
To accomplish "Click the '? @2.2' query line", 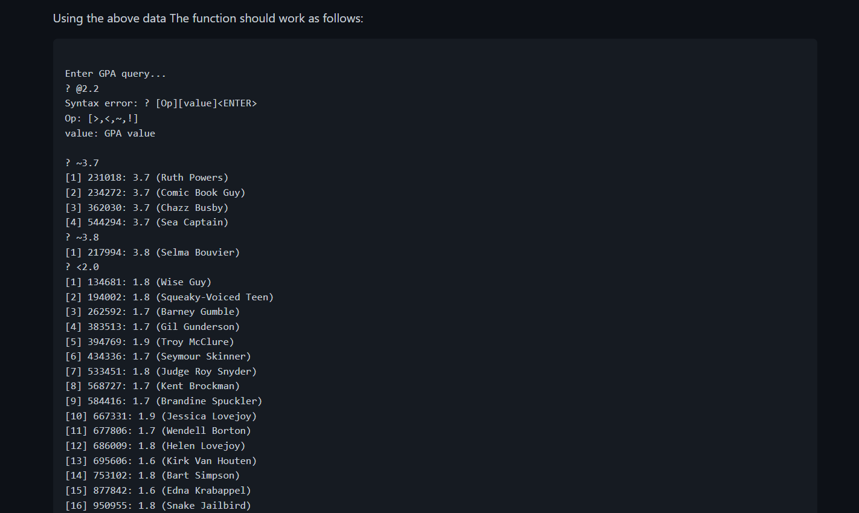I will point(82,88).
